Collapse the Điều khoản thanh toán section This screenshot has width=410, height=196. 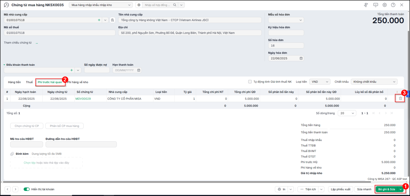tap(4, 65)
